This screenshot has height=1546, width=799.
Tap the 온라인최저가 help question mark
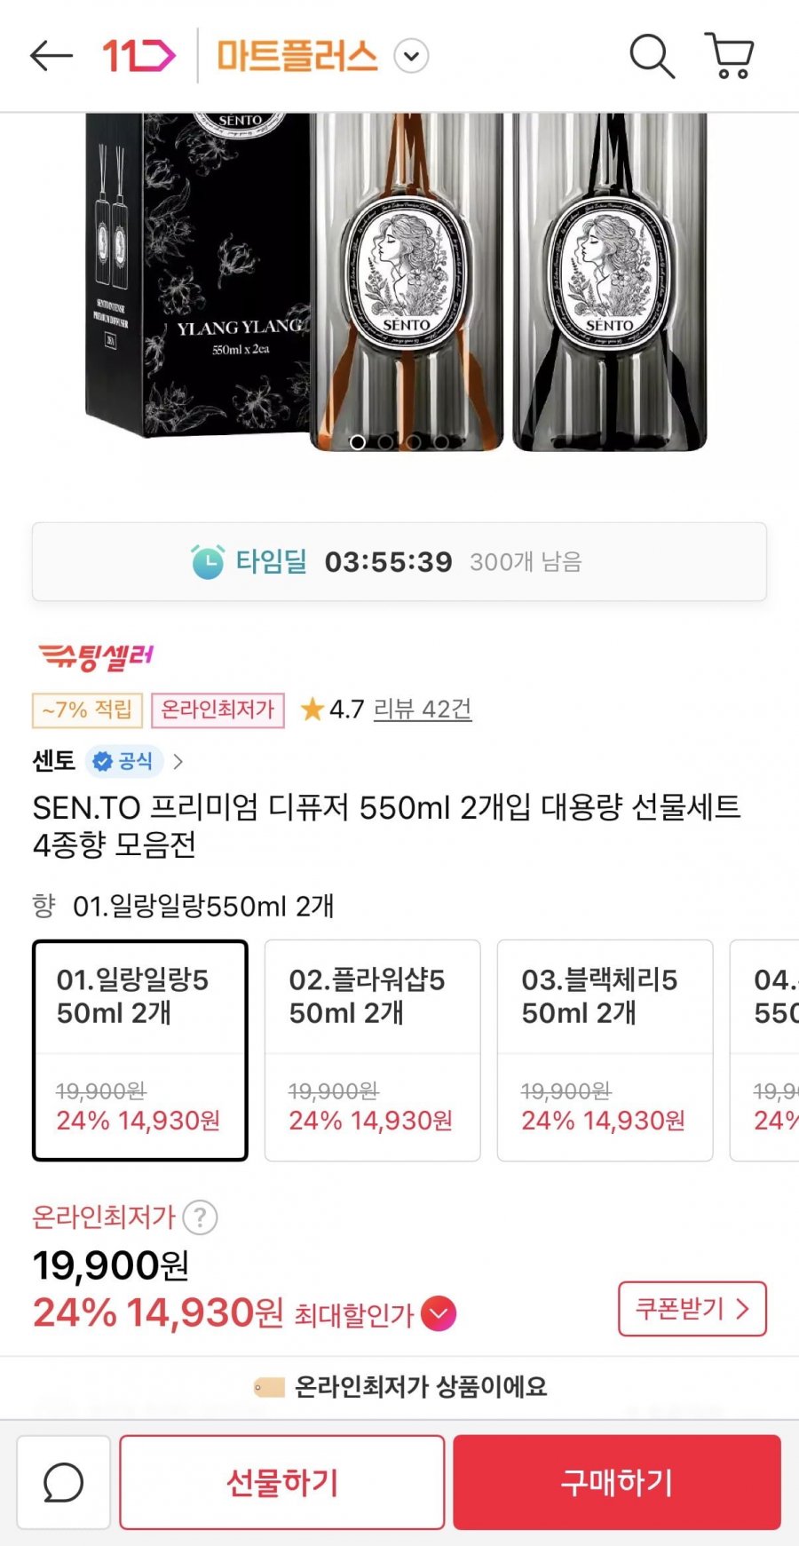[201, 1217]
